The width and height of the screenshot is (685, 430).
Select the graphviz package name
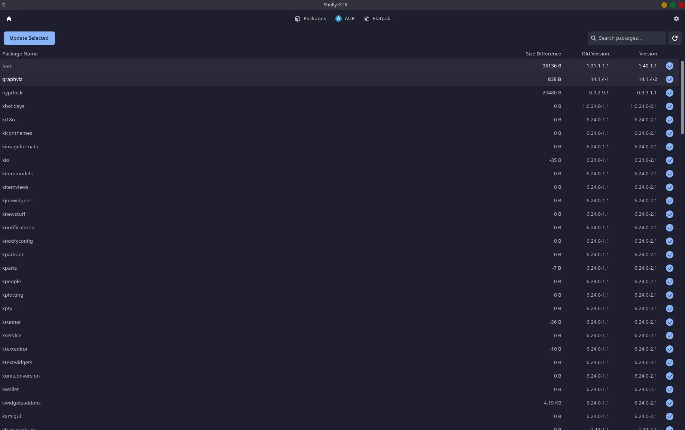tap(12, 79)
